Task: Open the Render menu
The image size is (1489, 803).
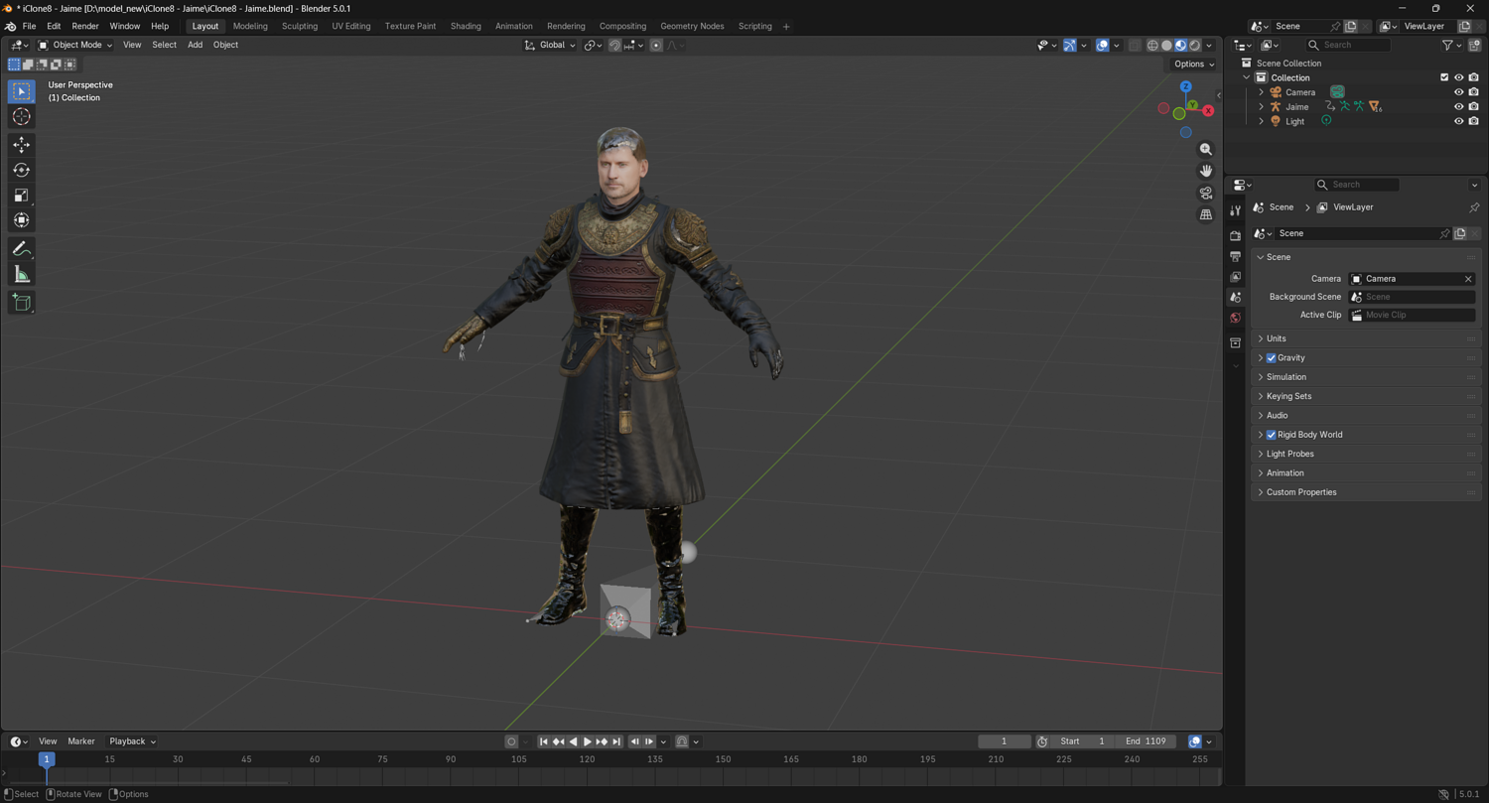Action: 85,26
